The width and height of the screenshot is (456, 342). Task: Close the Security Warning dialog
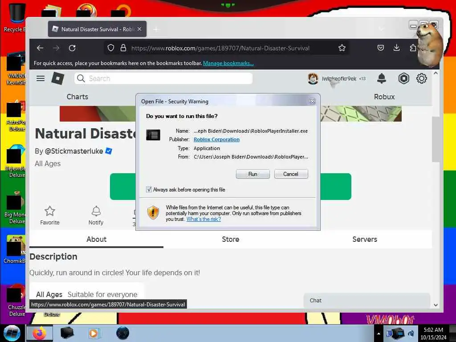coord(312,101)
